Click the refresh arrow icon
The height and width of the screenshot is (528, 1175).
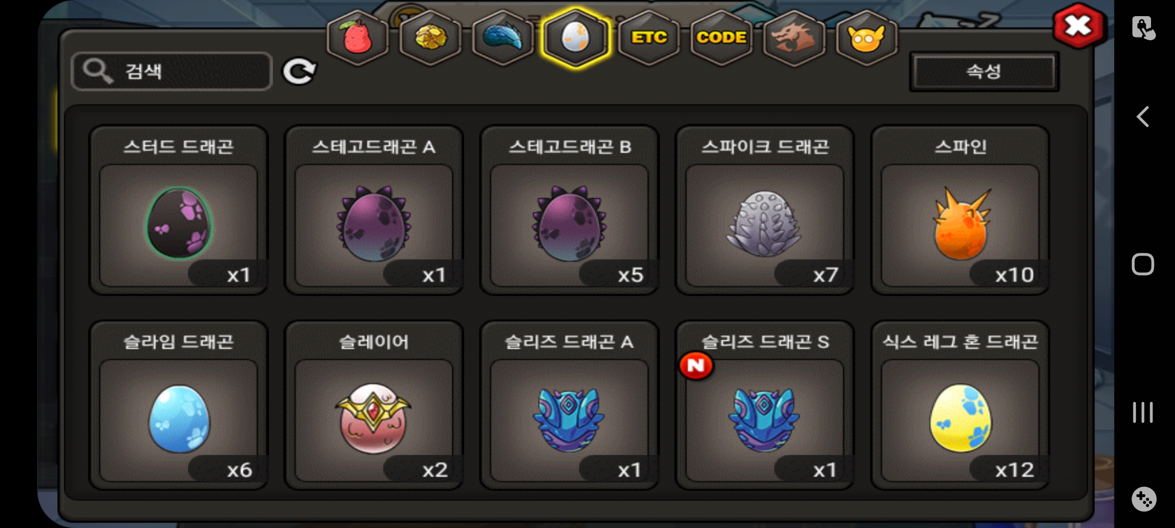(299, 72)
